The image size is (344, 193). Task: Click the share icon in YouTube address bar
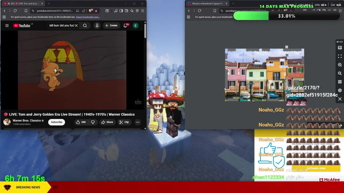pos(84,11)
